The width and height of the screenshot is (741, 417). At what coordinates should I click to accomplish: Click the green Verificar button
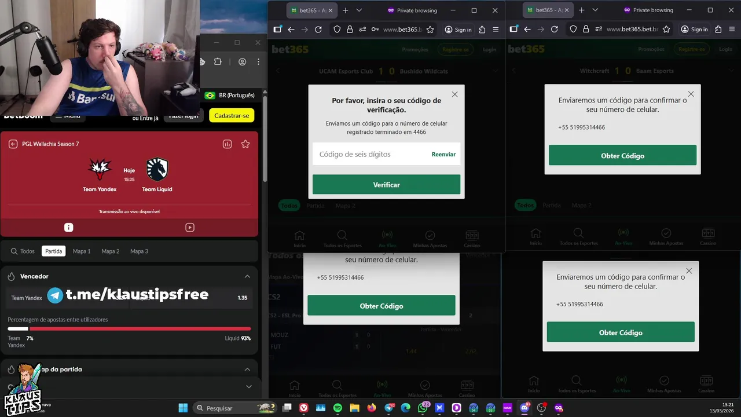coord(386,185)
